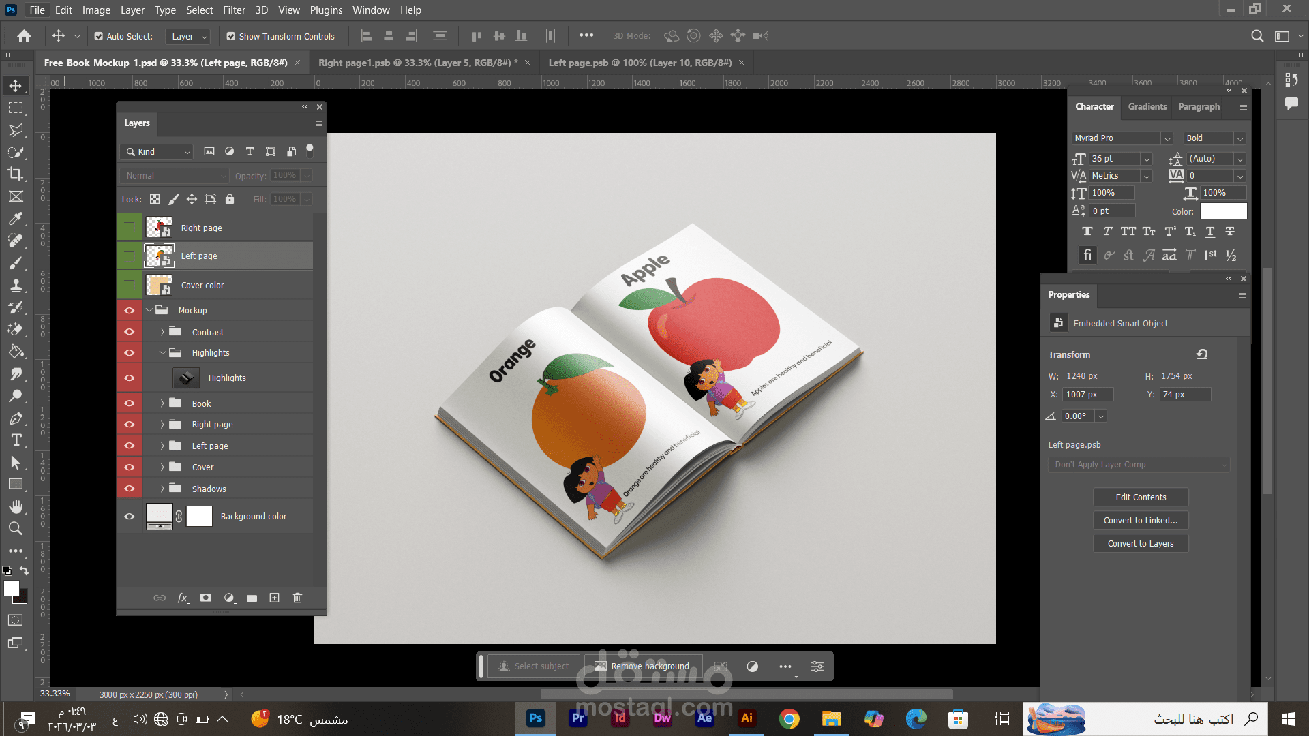Switch to the Left page.psb document tab

click(x=640, y=63)
